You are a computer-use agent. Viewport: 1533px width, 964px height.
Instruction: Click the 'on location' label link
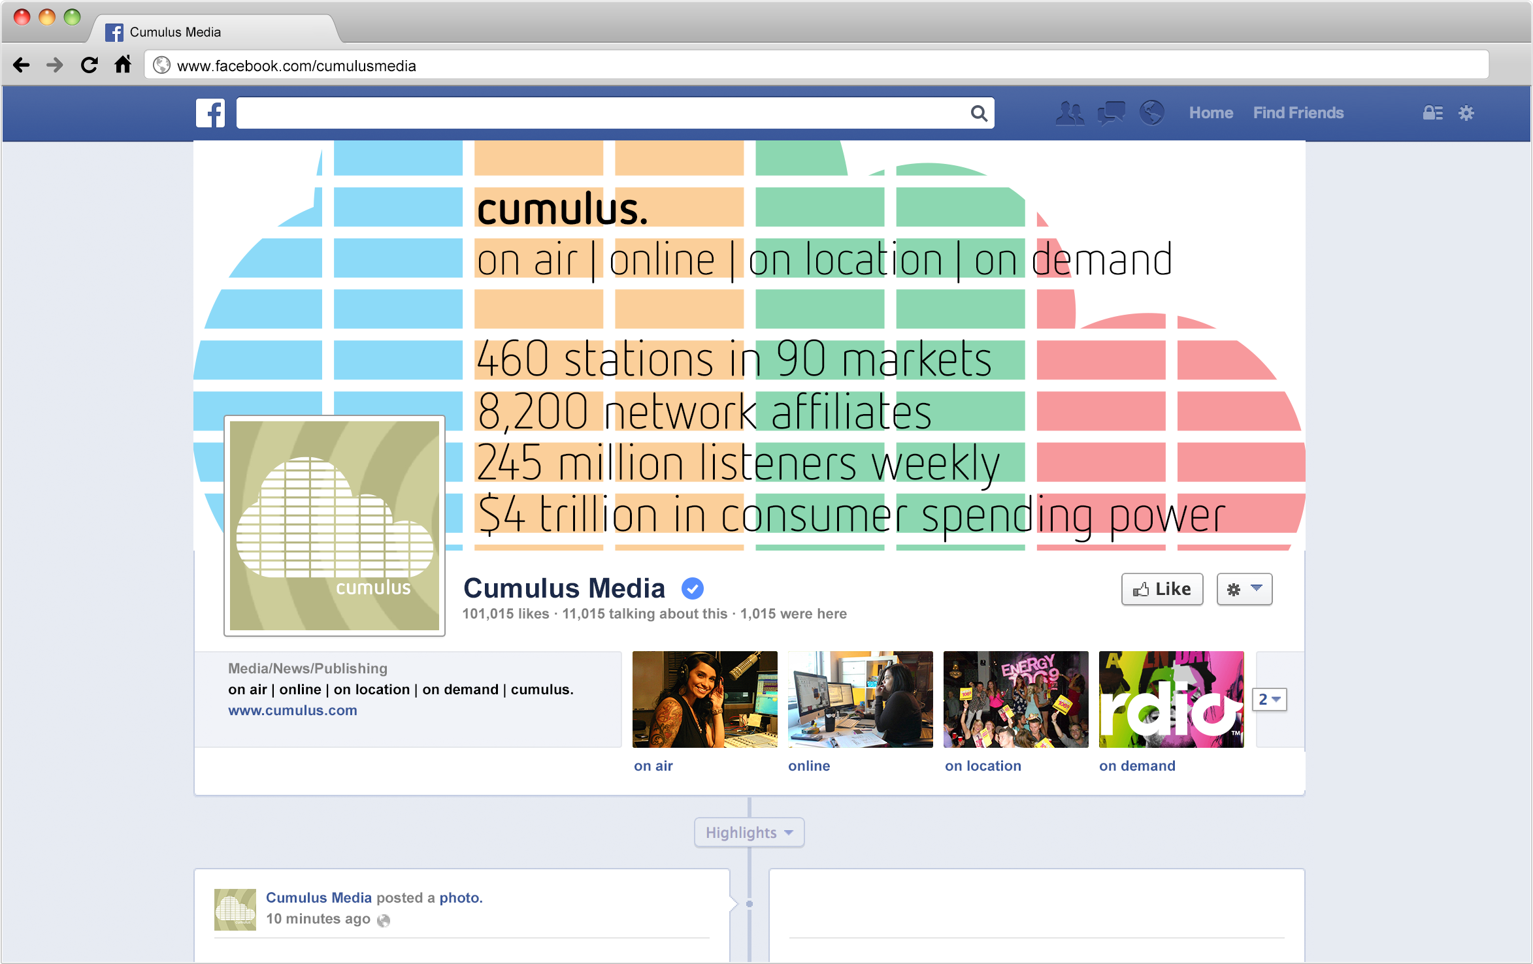983,766
